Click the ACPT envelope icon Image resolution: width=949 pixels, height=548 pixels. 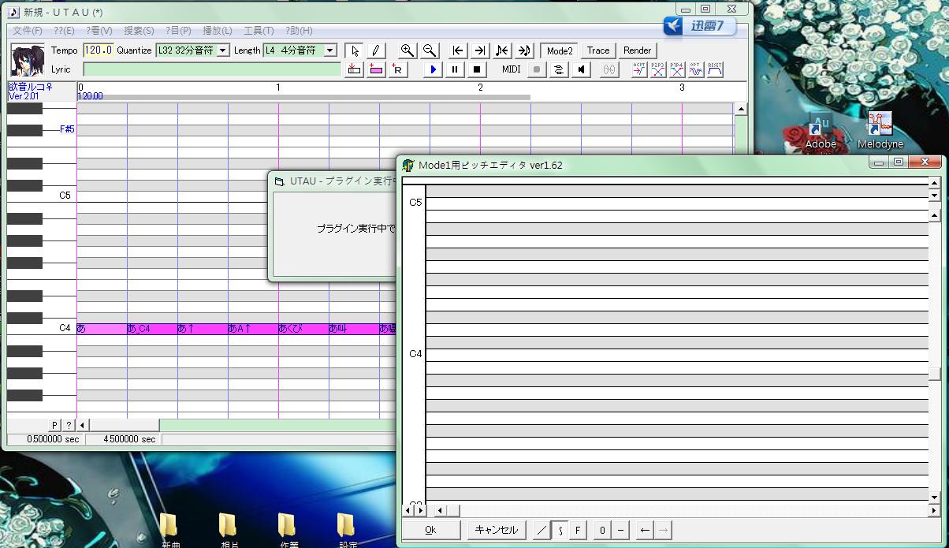639,69
